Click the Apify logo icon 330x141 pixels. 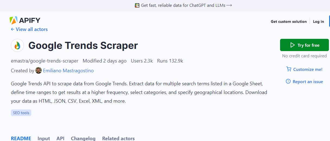(13, 20)
